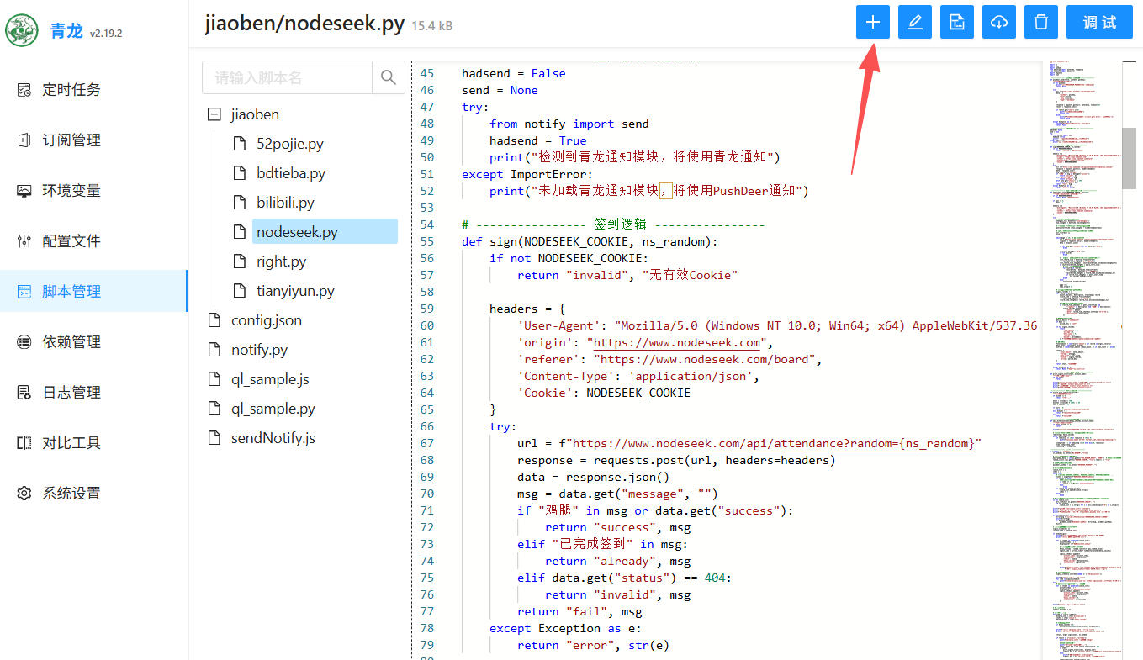Focus the script name search input

[x=288, y=77]
